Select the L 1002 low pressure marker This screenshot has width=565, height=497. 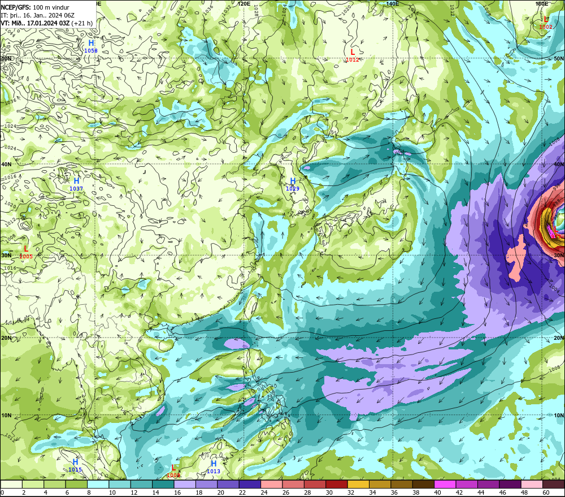546,23
